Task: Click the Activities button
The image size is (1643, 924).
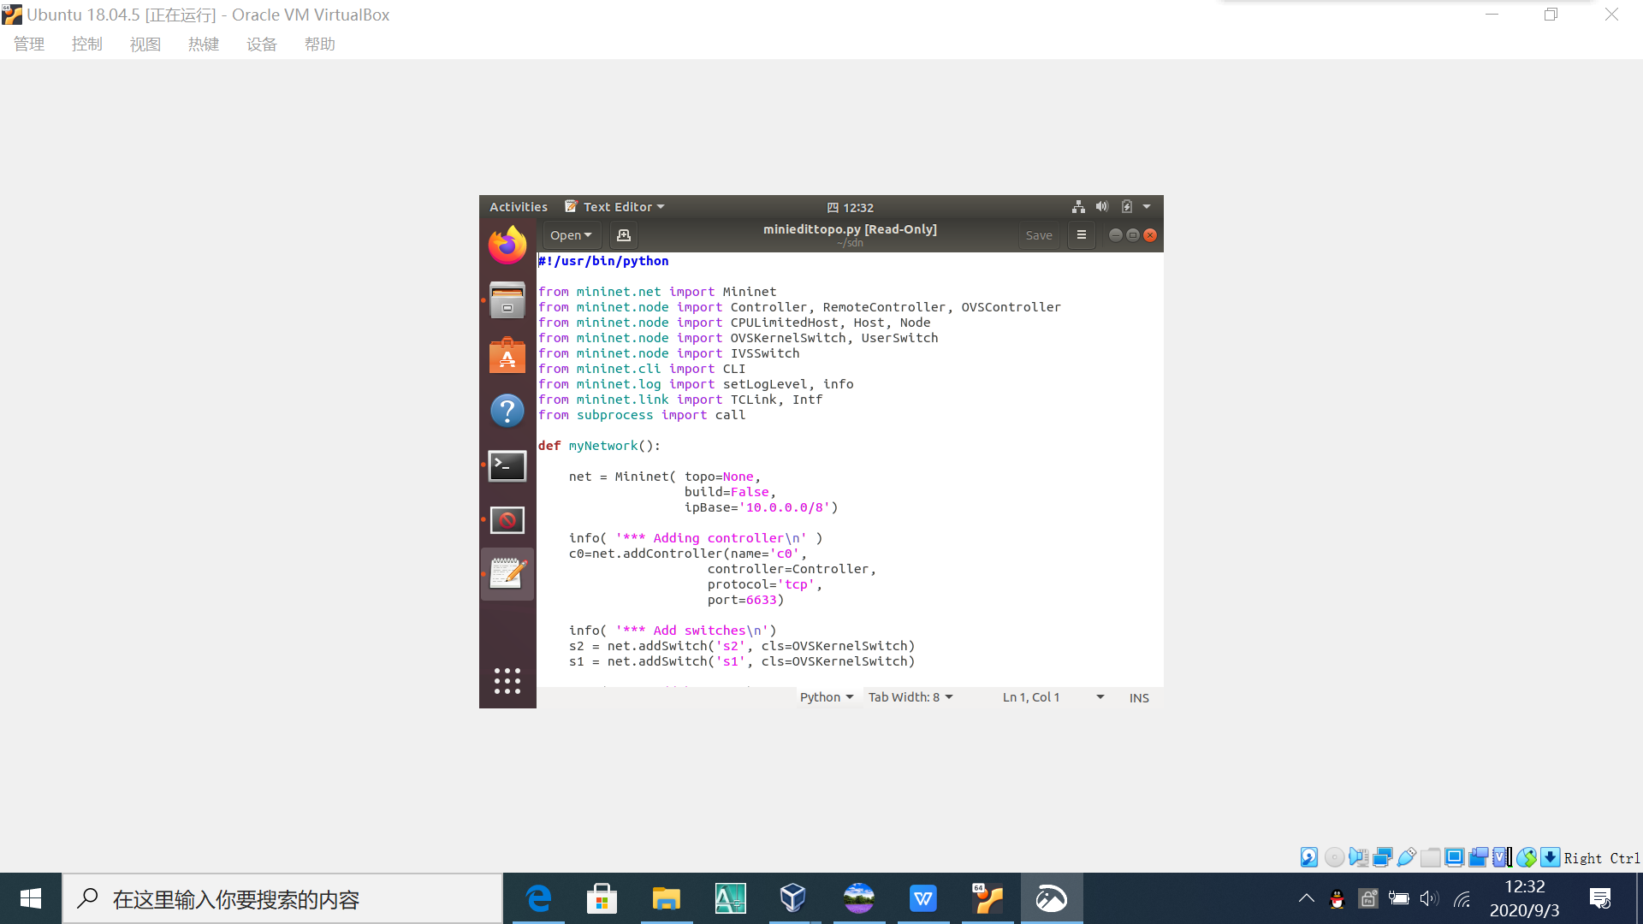Action: (519, 207)
